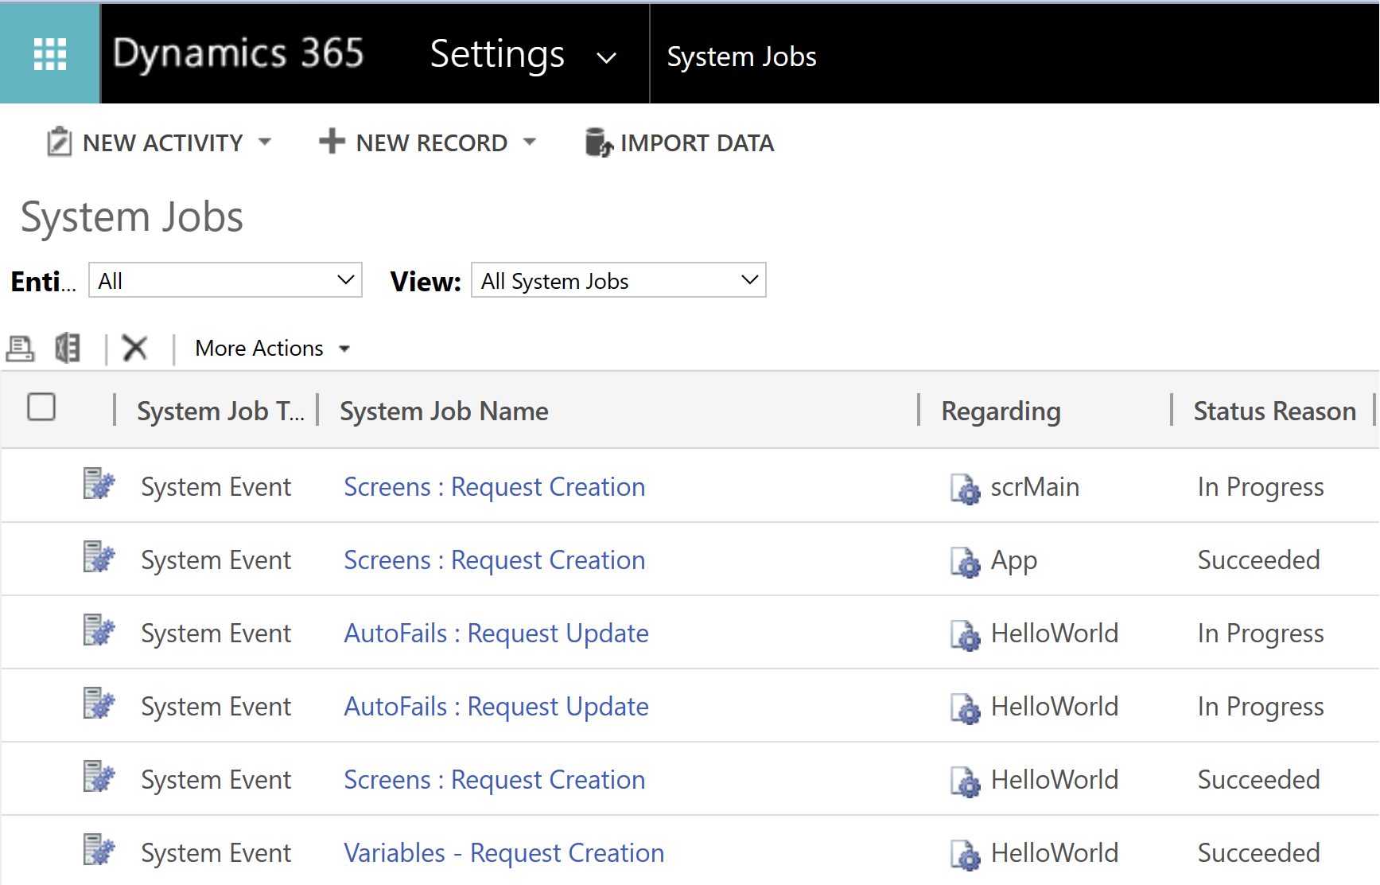Click the Delete (X) icon in the toolbar
The image size is (1380, 885).
(x=135, y=348)
